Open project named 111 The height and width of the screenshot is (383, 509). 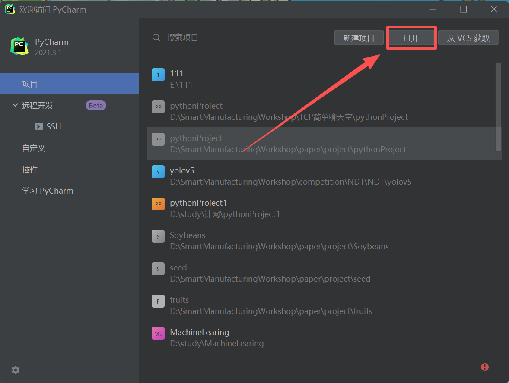coord(177,73)
